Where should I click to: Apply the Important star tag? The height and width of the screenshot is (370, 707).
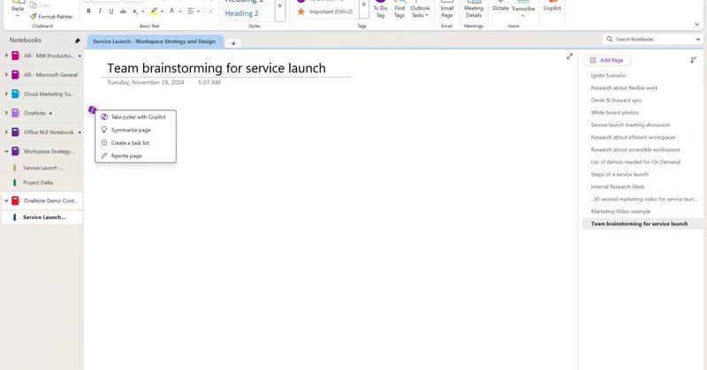(x=324, y=11)
